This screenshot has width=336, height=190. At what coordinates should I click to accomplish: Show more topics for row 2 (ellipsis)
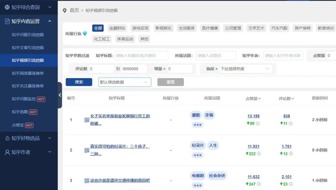coord(197,155)
